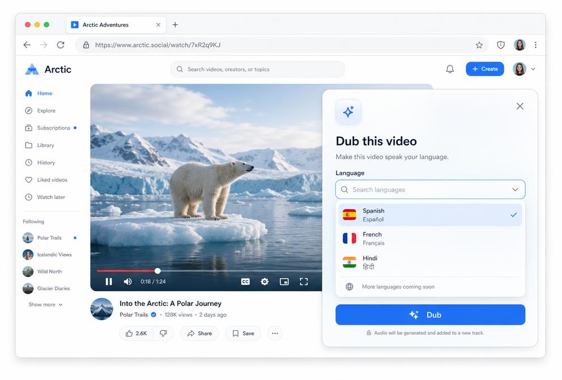The height and width of the screenshot is (380, 562).
Task: Open History in sidebar
Action: click(x=40, y=162)
